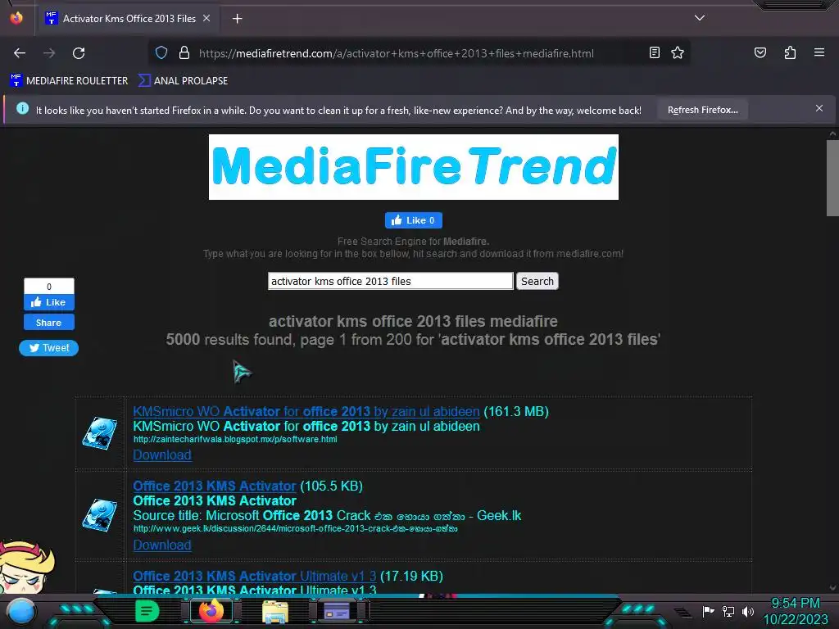Click the MediaFireTrend logo banner
Image resolution: width=839 pixels, height=629 pixels.
[x=414, y=167]
